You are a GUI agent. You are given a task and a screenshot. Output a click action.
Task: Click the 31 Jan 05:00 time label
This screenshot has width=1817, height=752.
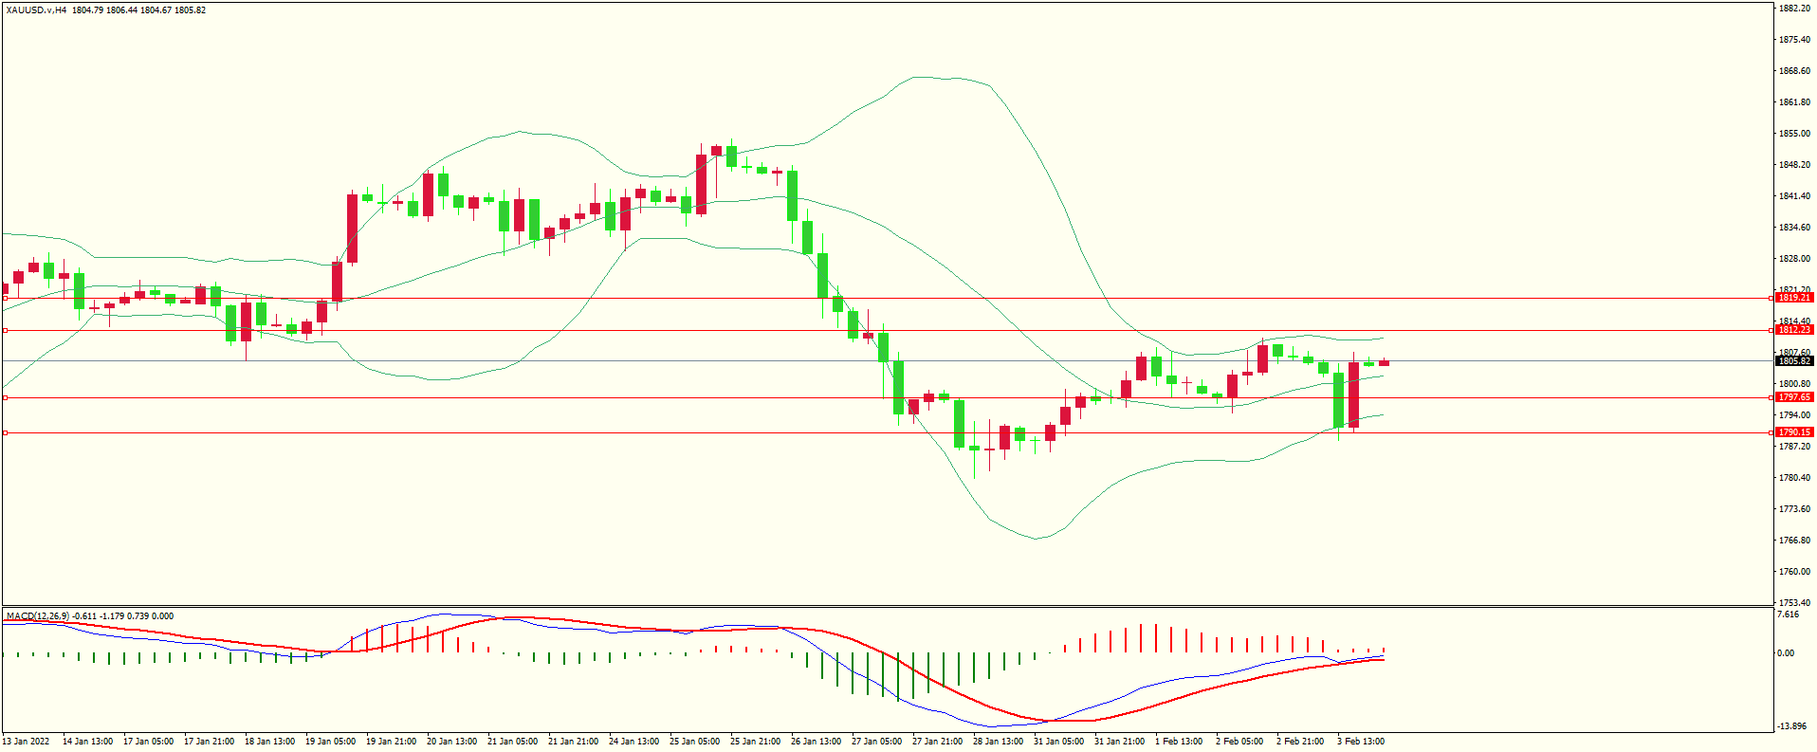[x=1058, y=742]
